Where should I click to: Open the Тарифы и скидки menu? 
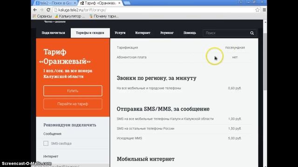point(90,33)
